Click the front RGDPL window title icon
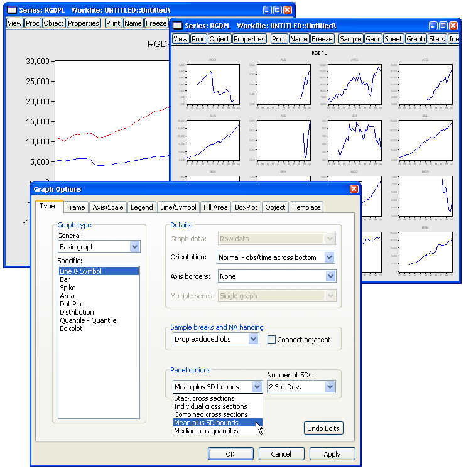Viewport: 471px width, 471px height. coord(178,25)
